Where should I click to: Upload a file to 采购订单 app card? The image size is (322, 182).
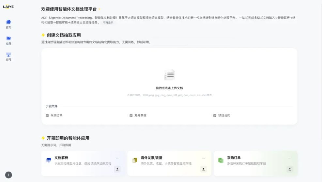(x=290, y=169)
